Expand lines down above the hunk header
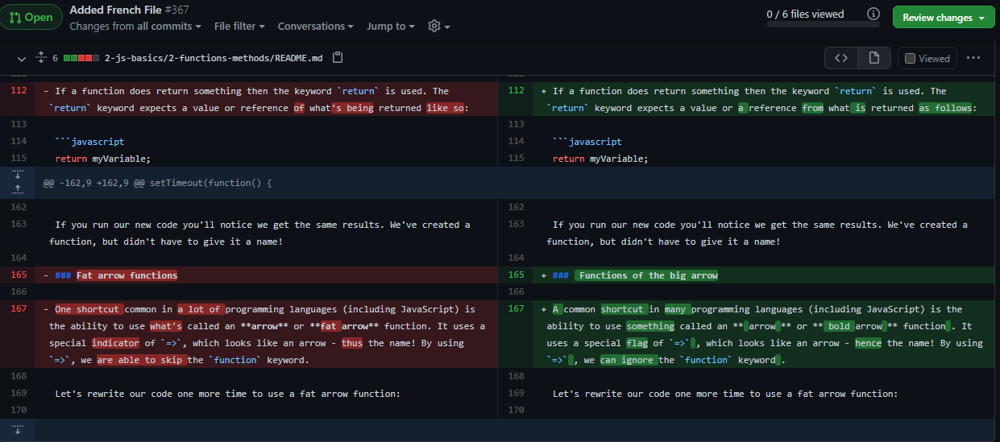 [17, 175]
